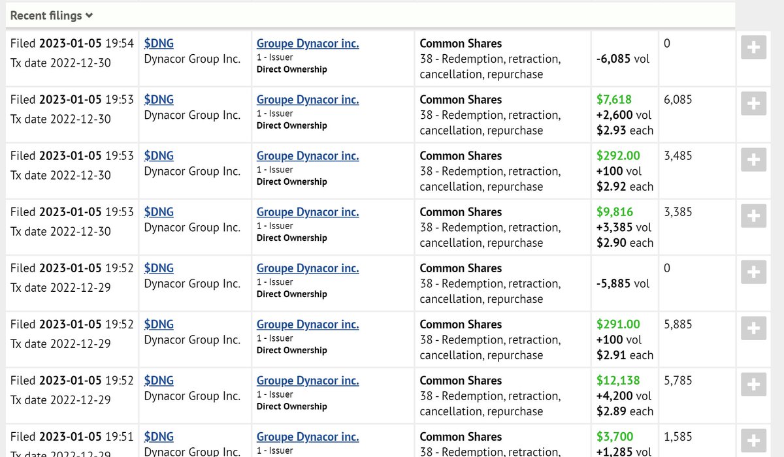Select the green $3,700 amount
This screenshot has height=457, width=784.
point(615,437)
